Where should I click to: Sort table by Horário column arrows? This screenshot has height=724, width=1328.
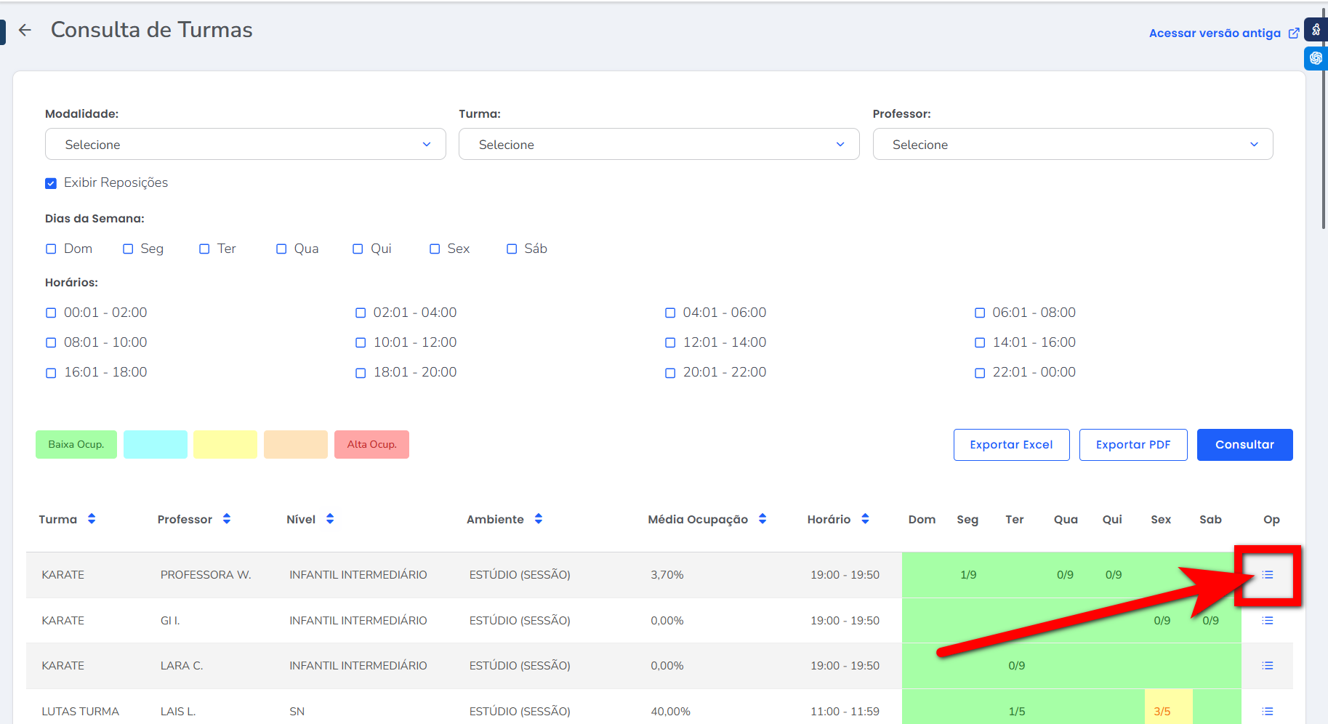pos(865,519)
